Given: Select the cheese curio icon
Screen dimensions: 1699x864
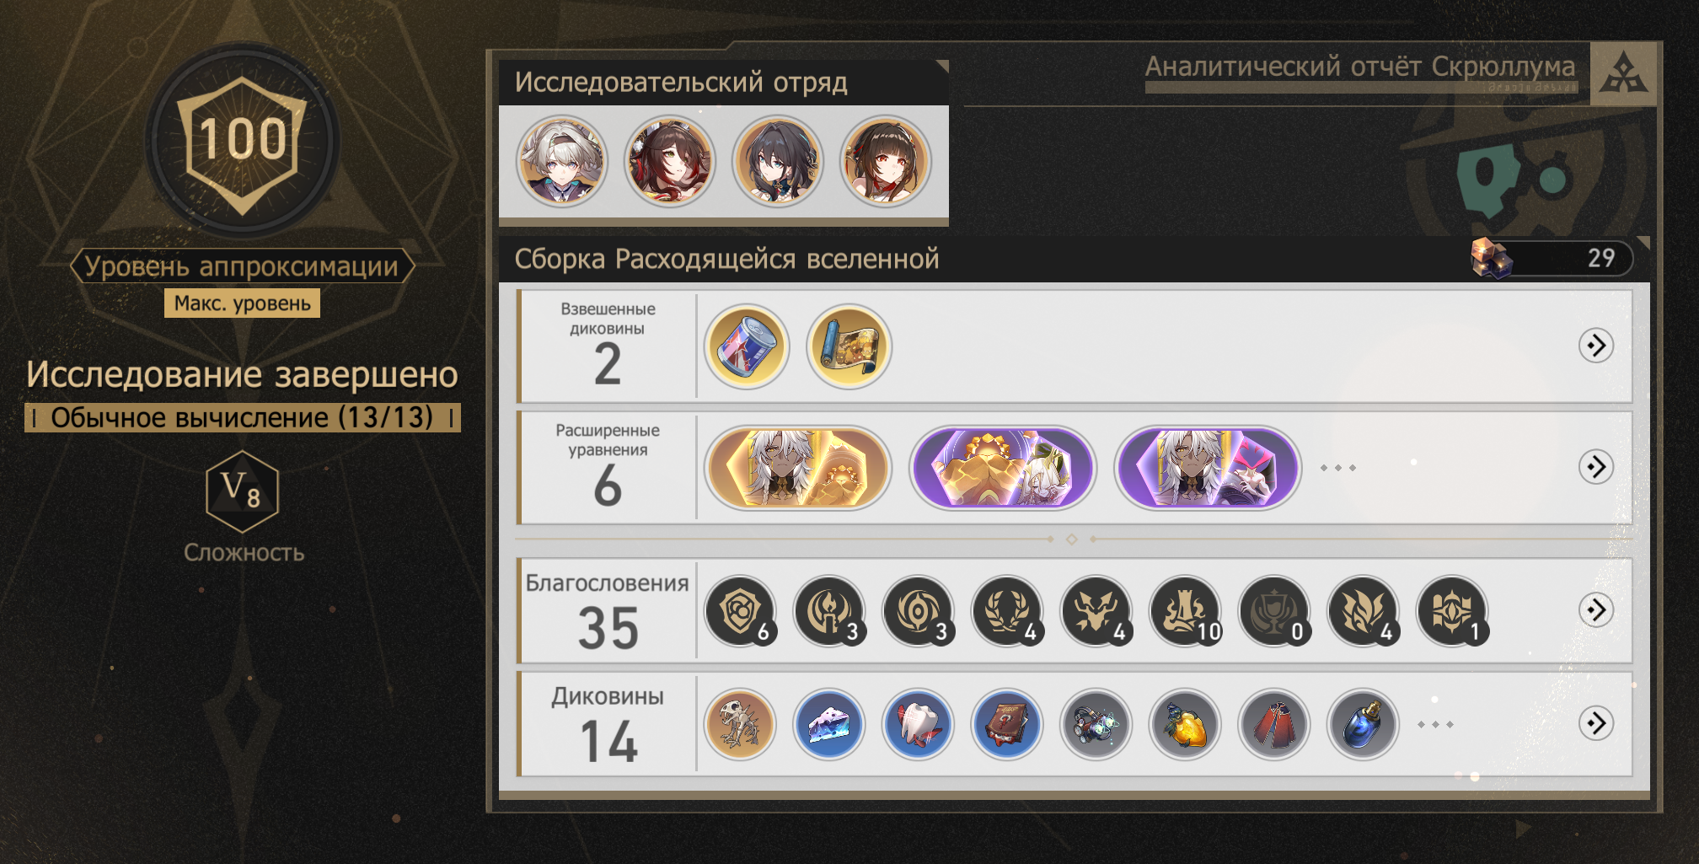Looking at the screenshot, I should tap(829, 724).
